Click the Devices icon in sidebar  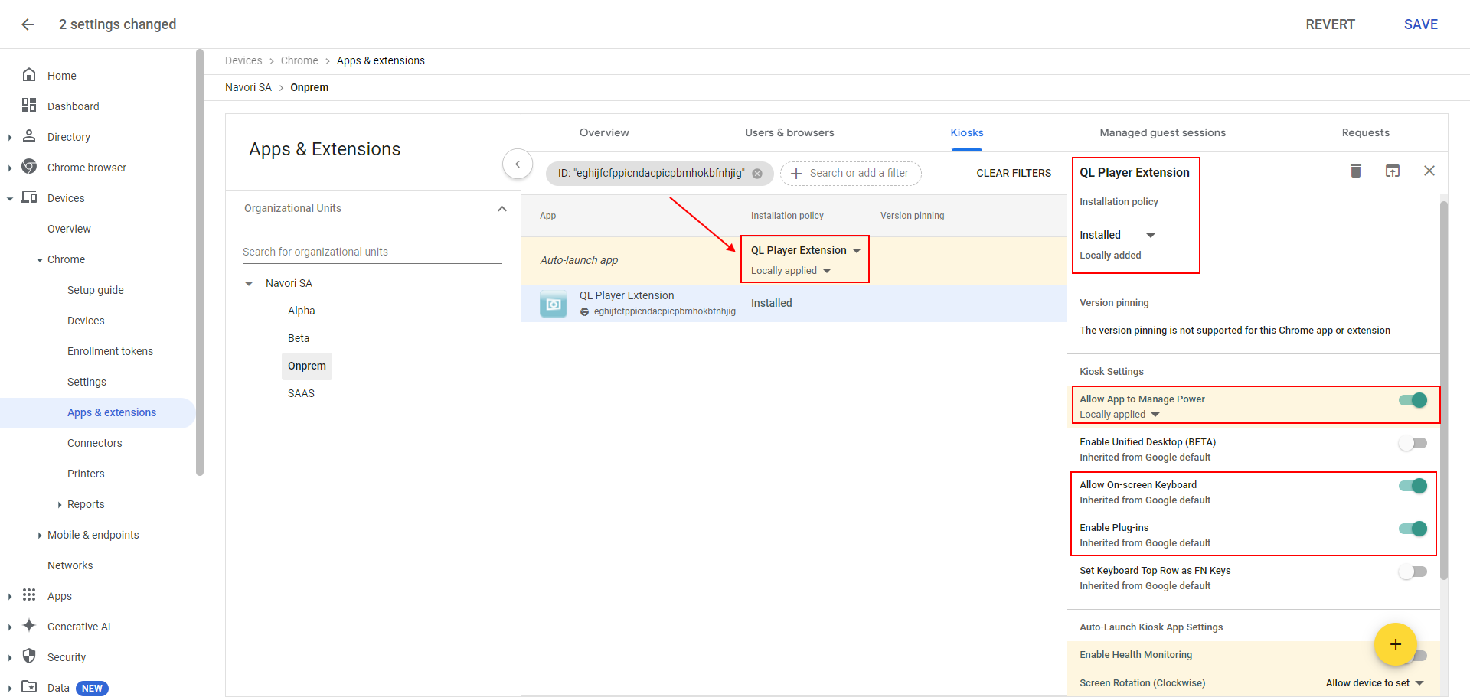(x=29, y=197)
